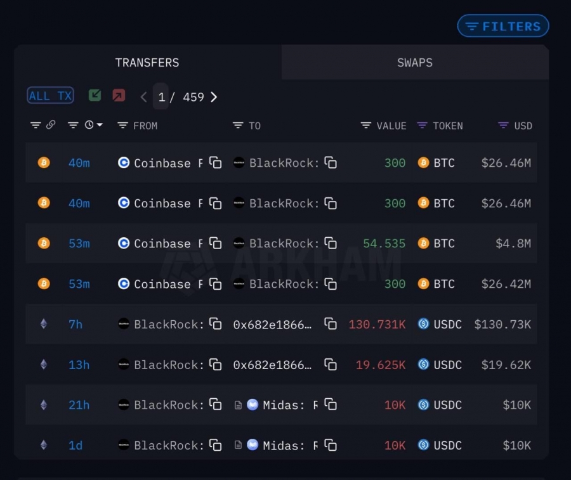Click the 54.535 value cell
Viewport: 571px width, 480px height.
[x=384, y=243]
